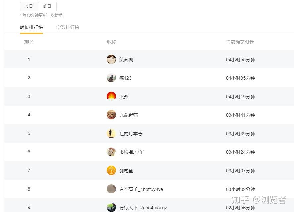294x212 pixels.
Task: Open avatar of 江南月本尊
Action: click(x=111, y=133)
